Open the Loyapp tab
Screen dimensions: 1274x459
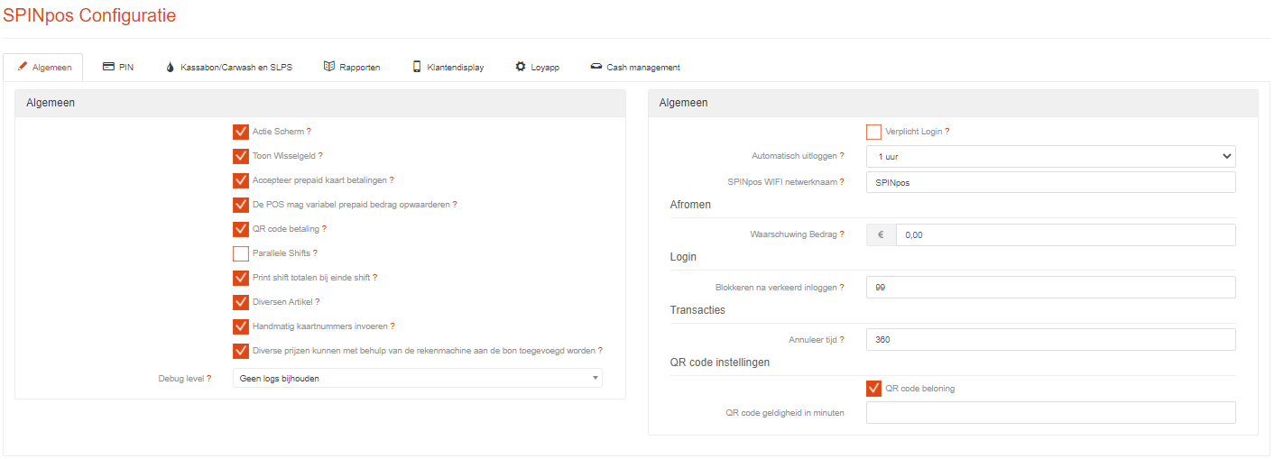pos(538,67)
